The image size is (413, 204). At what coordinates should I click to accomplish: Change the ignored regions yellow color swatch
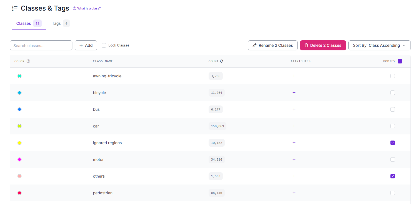tap(19, 143)
